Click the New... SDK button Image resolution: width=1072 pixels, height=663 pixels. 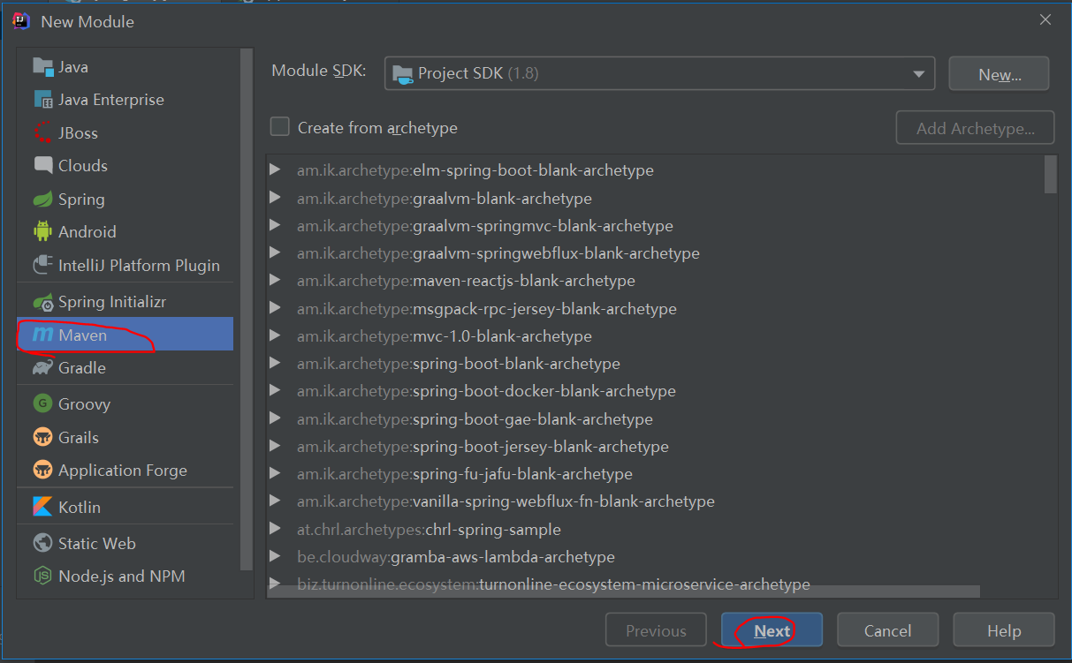1000,74
